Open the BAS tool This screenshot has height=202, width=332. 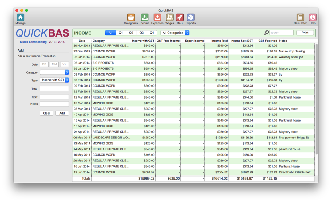[180, 18]
